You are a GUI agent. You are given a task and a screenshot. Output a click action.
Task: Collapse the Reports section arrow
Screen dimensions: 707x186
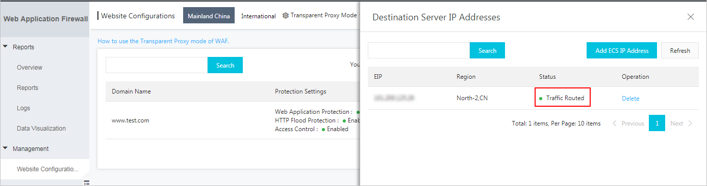click(x=6, y=47)
